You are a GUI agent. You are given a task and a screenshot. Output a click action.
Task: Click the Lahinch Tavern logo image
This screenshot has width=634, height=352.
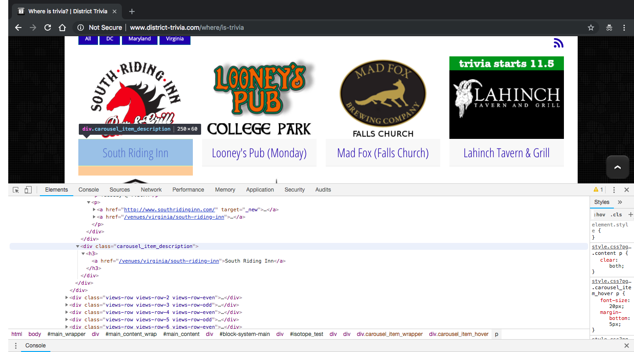pyautogui.click(x=507, y=98)
